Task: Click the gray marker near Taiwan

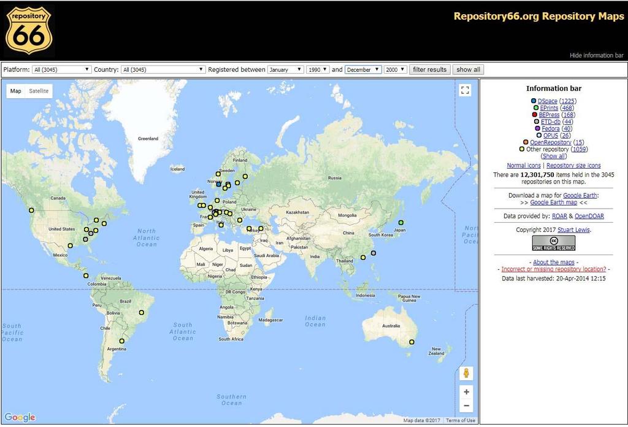Action: [373, 253]
